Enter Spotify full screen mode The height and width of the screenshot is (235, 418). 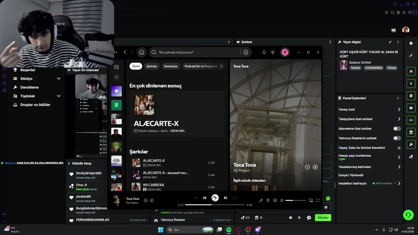tap(318, 200)
